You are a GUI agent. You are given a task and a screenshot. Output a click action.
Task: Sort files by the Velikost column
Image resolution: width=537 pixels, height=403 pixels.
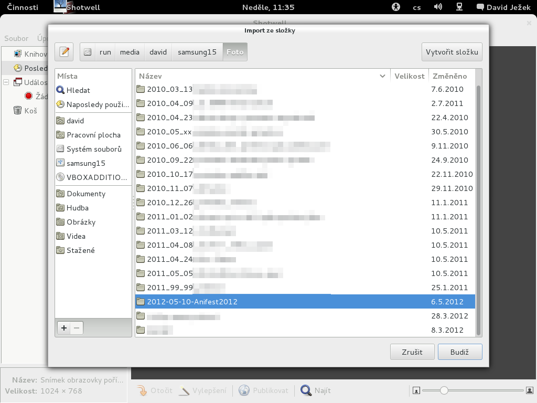(409, 76)
